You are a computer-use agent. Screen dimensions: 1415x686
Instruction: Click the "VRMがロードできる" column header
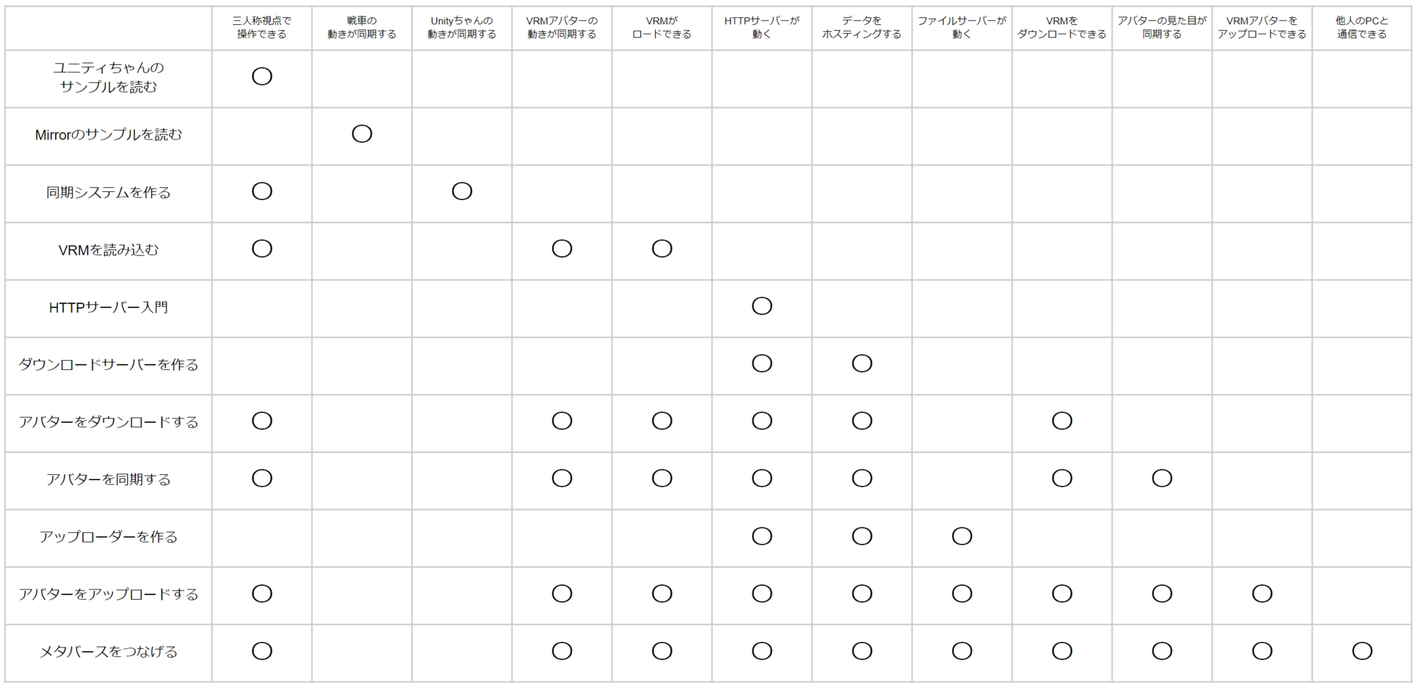(x=662, y=28)
